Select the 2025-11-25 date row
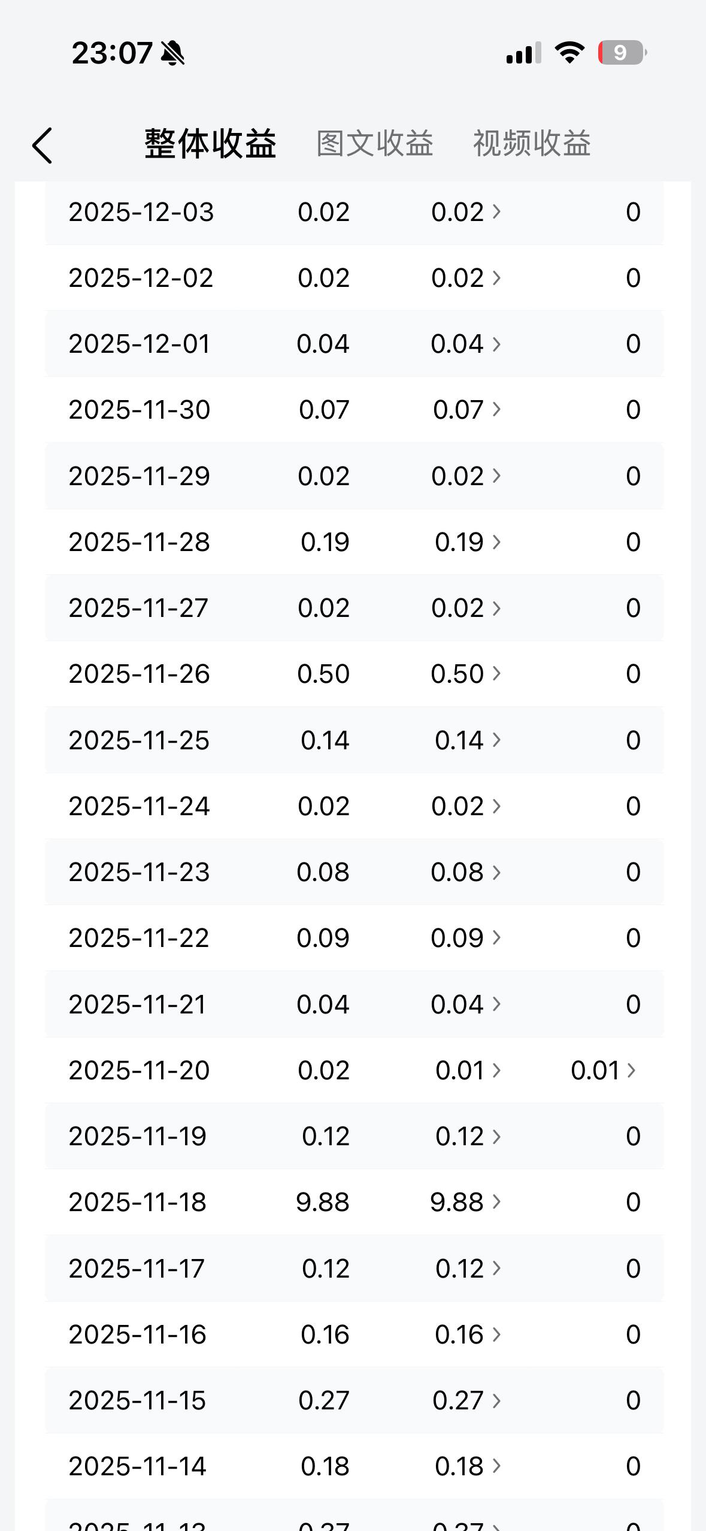 coord(354,740)
